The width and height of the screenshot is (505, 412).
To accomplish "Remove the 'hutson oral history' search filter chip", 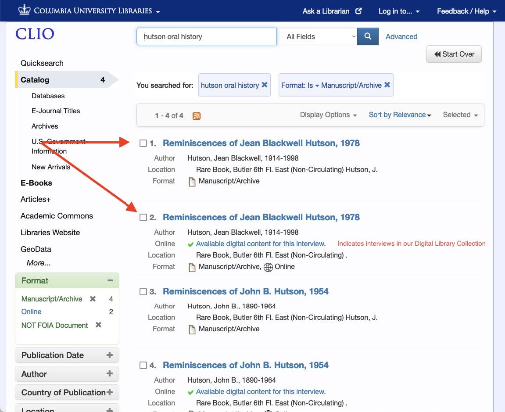I will [x=265, y=85].
